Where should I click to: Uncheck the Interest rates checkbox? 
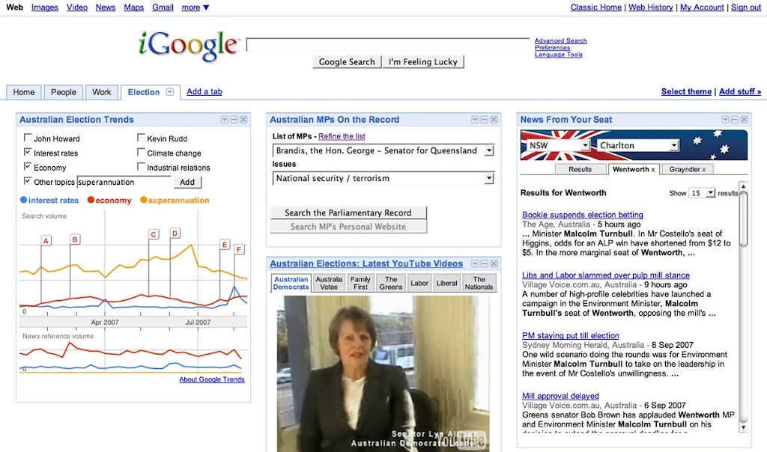tap(28, 153)
